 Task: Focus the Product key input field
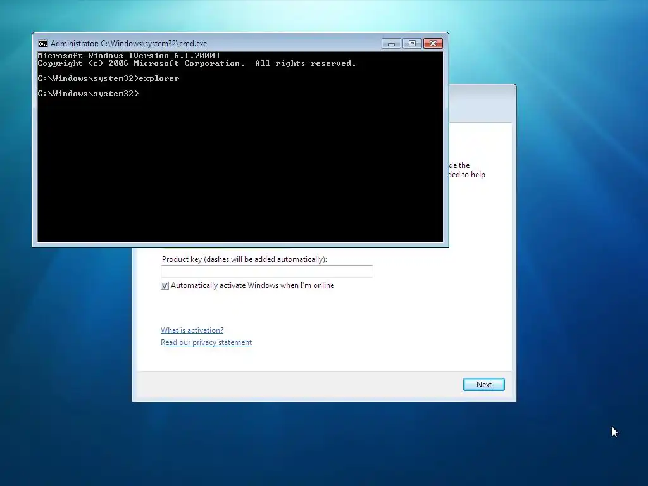tap(267, 271)
